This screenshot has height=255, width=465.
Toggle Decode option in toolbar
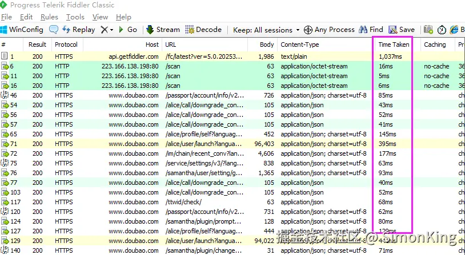pos(203,30)
